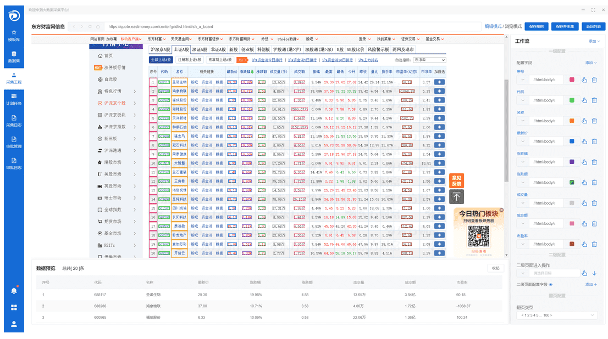Open the user profile icon in sidebar
The image size is (608, 339).
tap(14, 324)
